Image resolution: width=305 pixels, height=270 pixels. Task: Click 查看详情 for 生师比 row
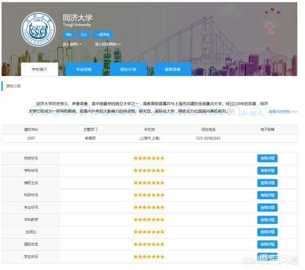pos(267,232)
